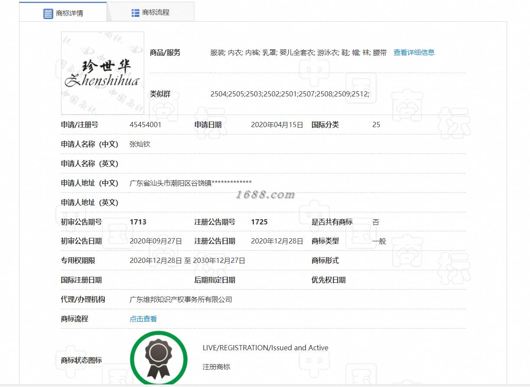The width and height of the screenshot is (530, 387).
Task: Select goods list starting with 服装; 内衣
Action: coord(298,52)
